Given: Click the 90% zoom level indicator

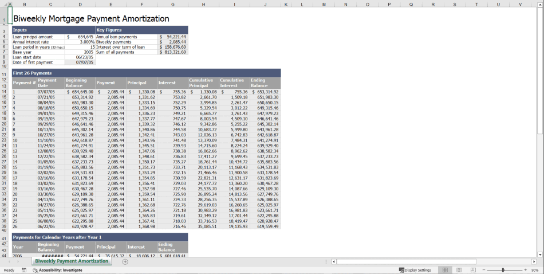Looking at the screenshot, I should pyautogui.click(x=535, y=270).
